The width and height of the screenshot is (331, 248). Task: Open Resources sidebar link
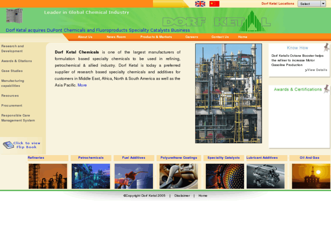[10, 96]
